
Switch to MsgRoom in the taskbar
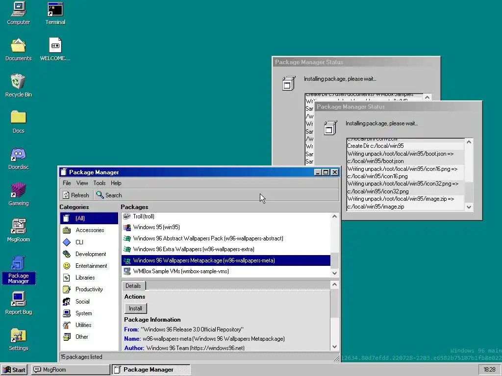pyautogui.click(x=70, y=370)
